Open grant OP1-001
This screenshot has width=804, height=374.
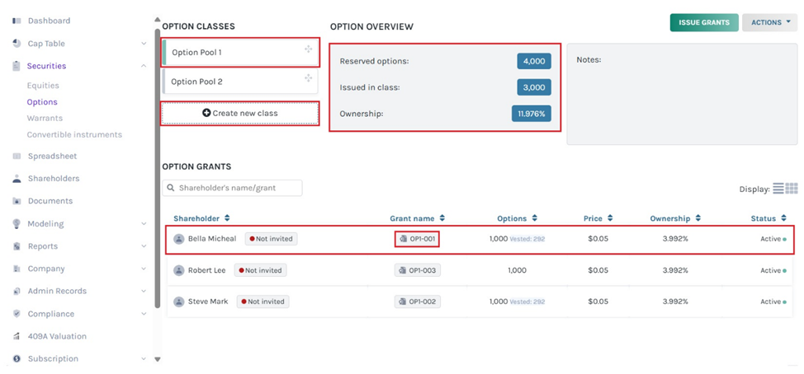click(x=418, y=239)
